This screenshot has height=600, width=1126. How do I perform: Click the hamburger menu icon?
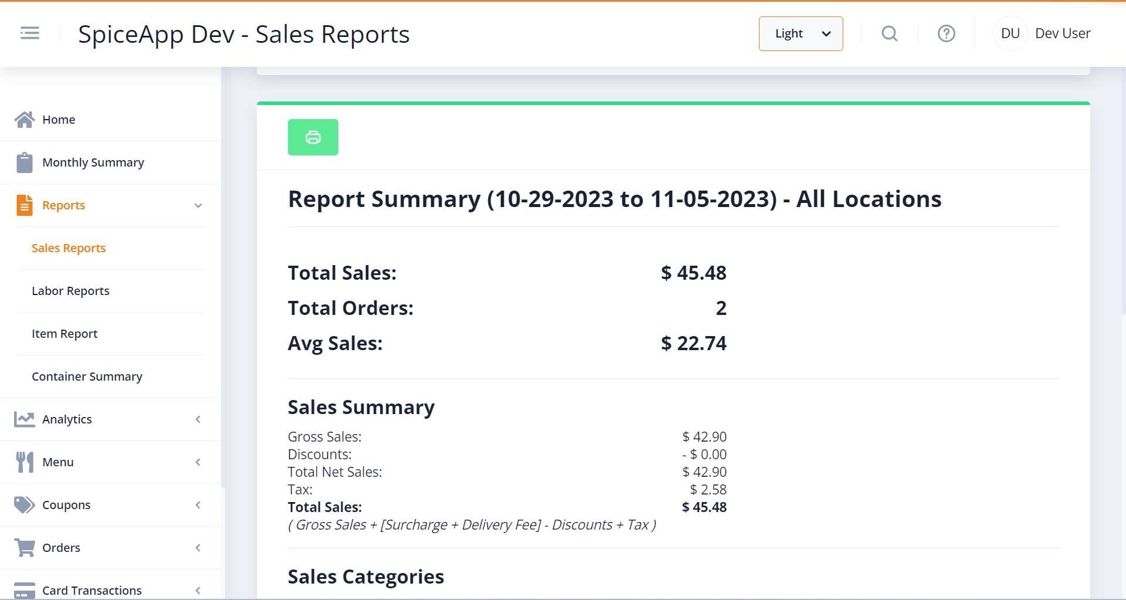click(x=30, y=33)
